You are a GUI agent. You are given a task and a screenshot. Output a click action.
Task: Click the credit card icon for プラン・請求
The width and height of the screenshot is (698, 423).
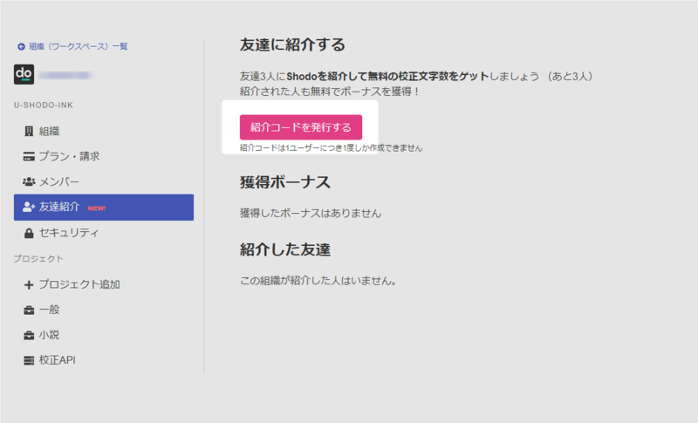click(x=29, y=157)
